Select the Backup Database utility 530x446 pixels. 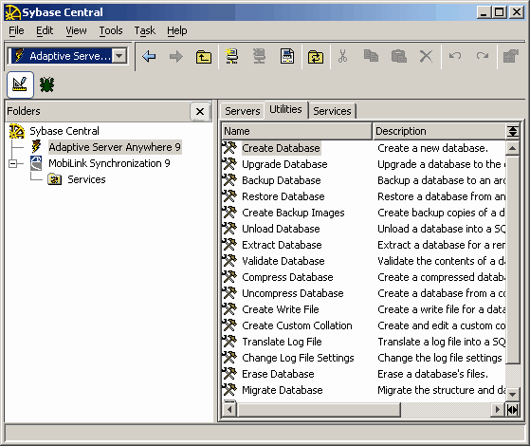[282, 180]
